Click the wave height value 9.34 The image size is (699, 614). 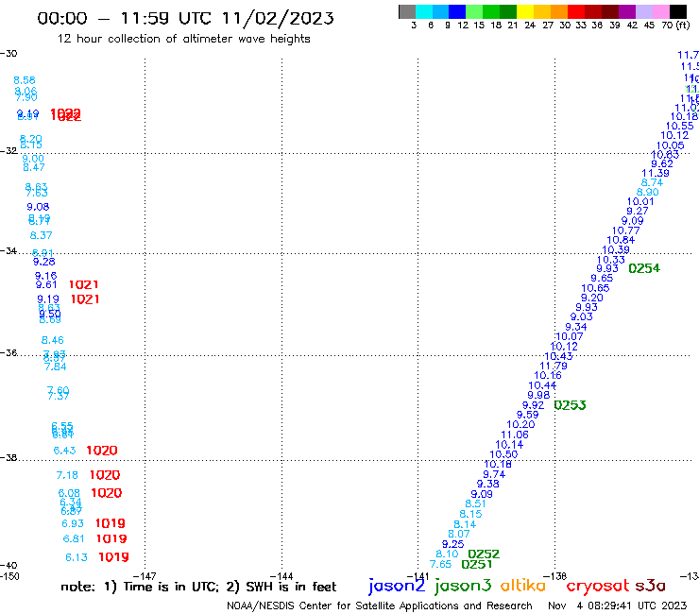(x=576, y=327)
